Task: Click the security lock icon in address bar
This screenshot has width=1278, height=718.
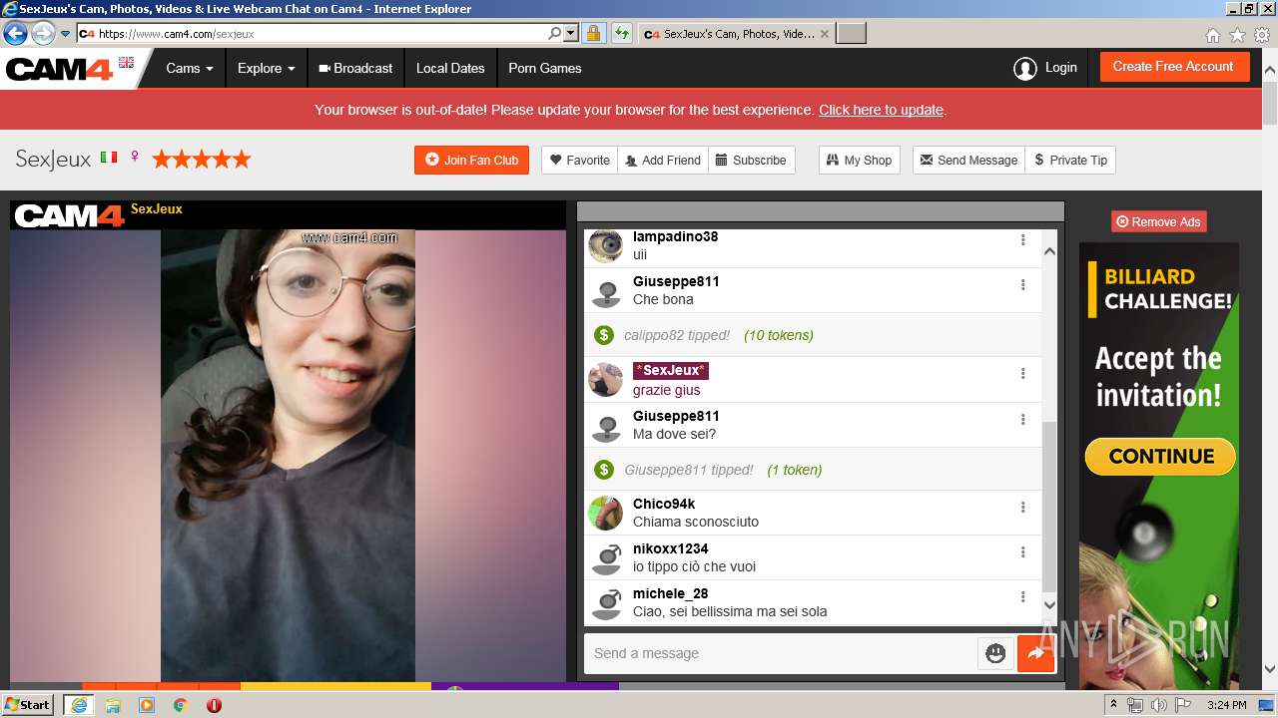Action: click(x=593, y=33)
